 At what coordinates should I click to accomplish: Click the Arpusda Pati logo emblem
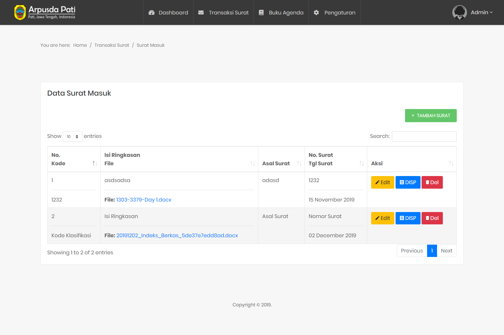(x=20, y=12)
